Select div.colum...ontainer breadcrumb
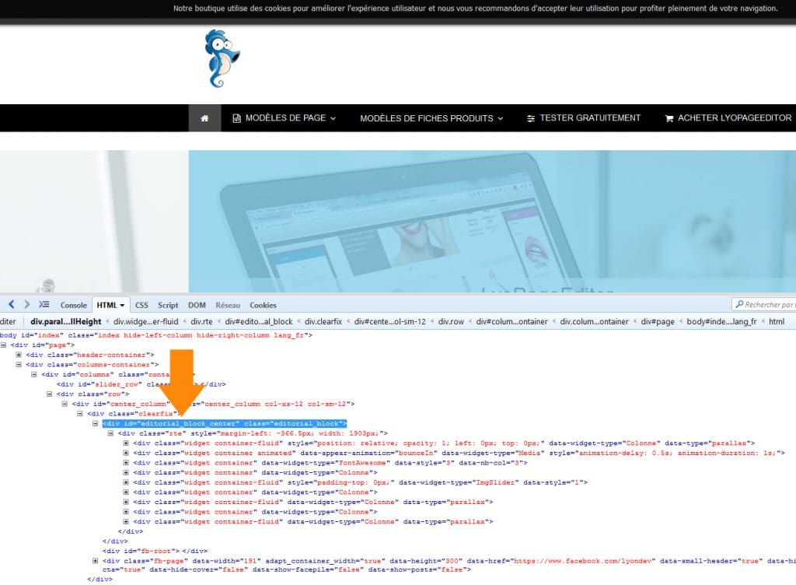Viewport: 796px width, 585px height. [594, 321]
